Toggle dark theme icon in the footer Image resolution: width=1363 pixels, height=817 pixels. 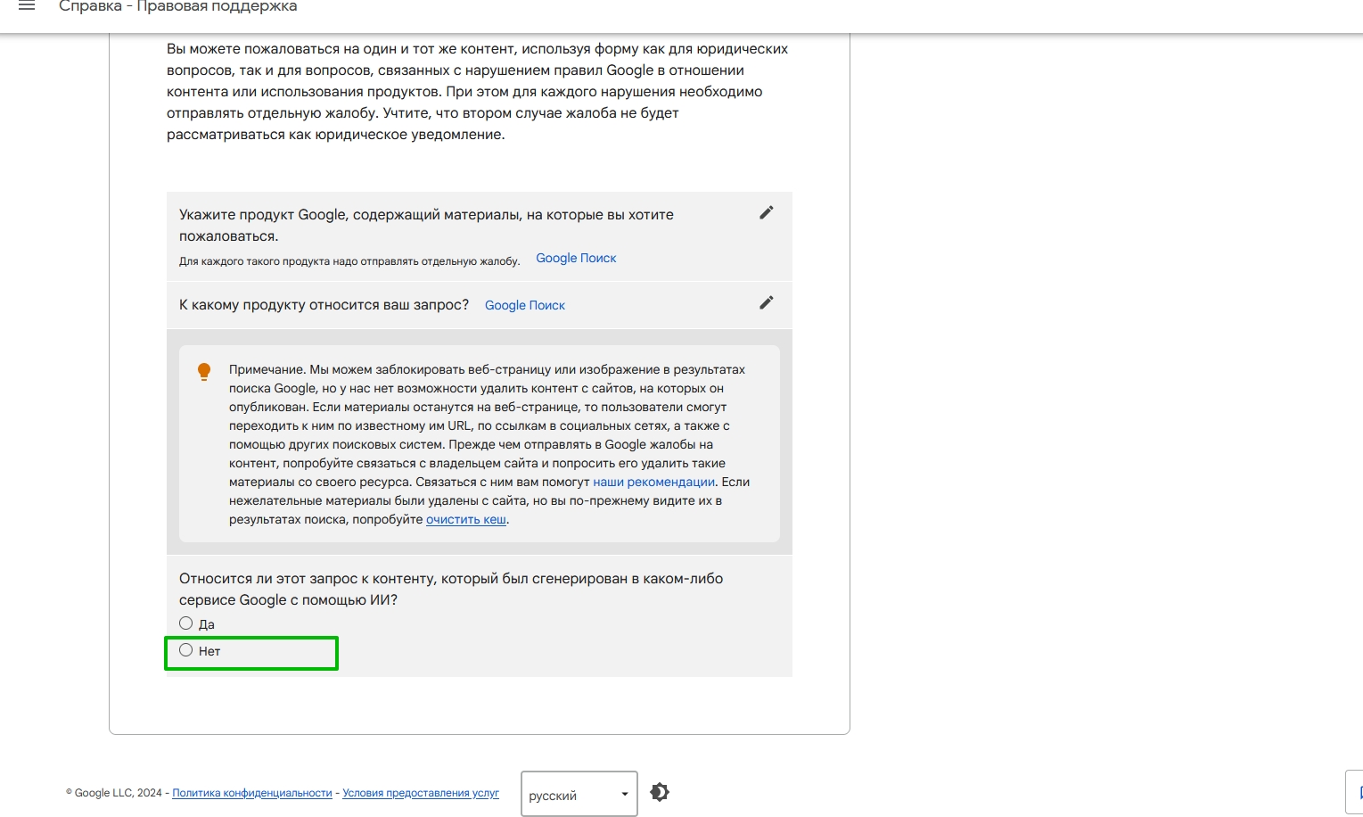[660, 792]
